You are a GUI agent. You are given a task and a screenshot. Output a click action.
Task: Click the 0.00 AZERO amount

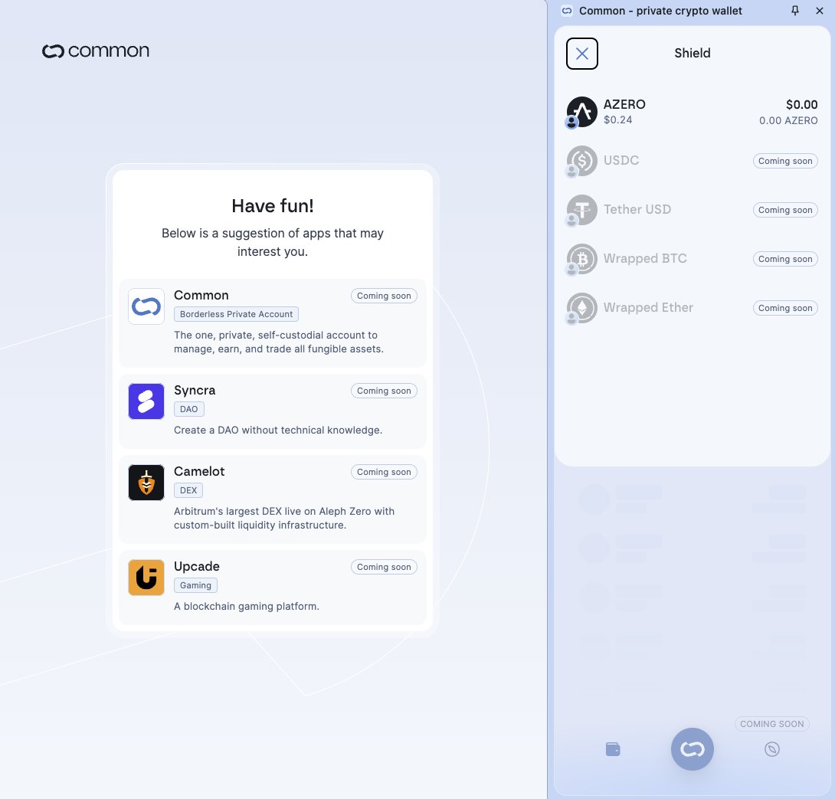click(x=788, y=120)
